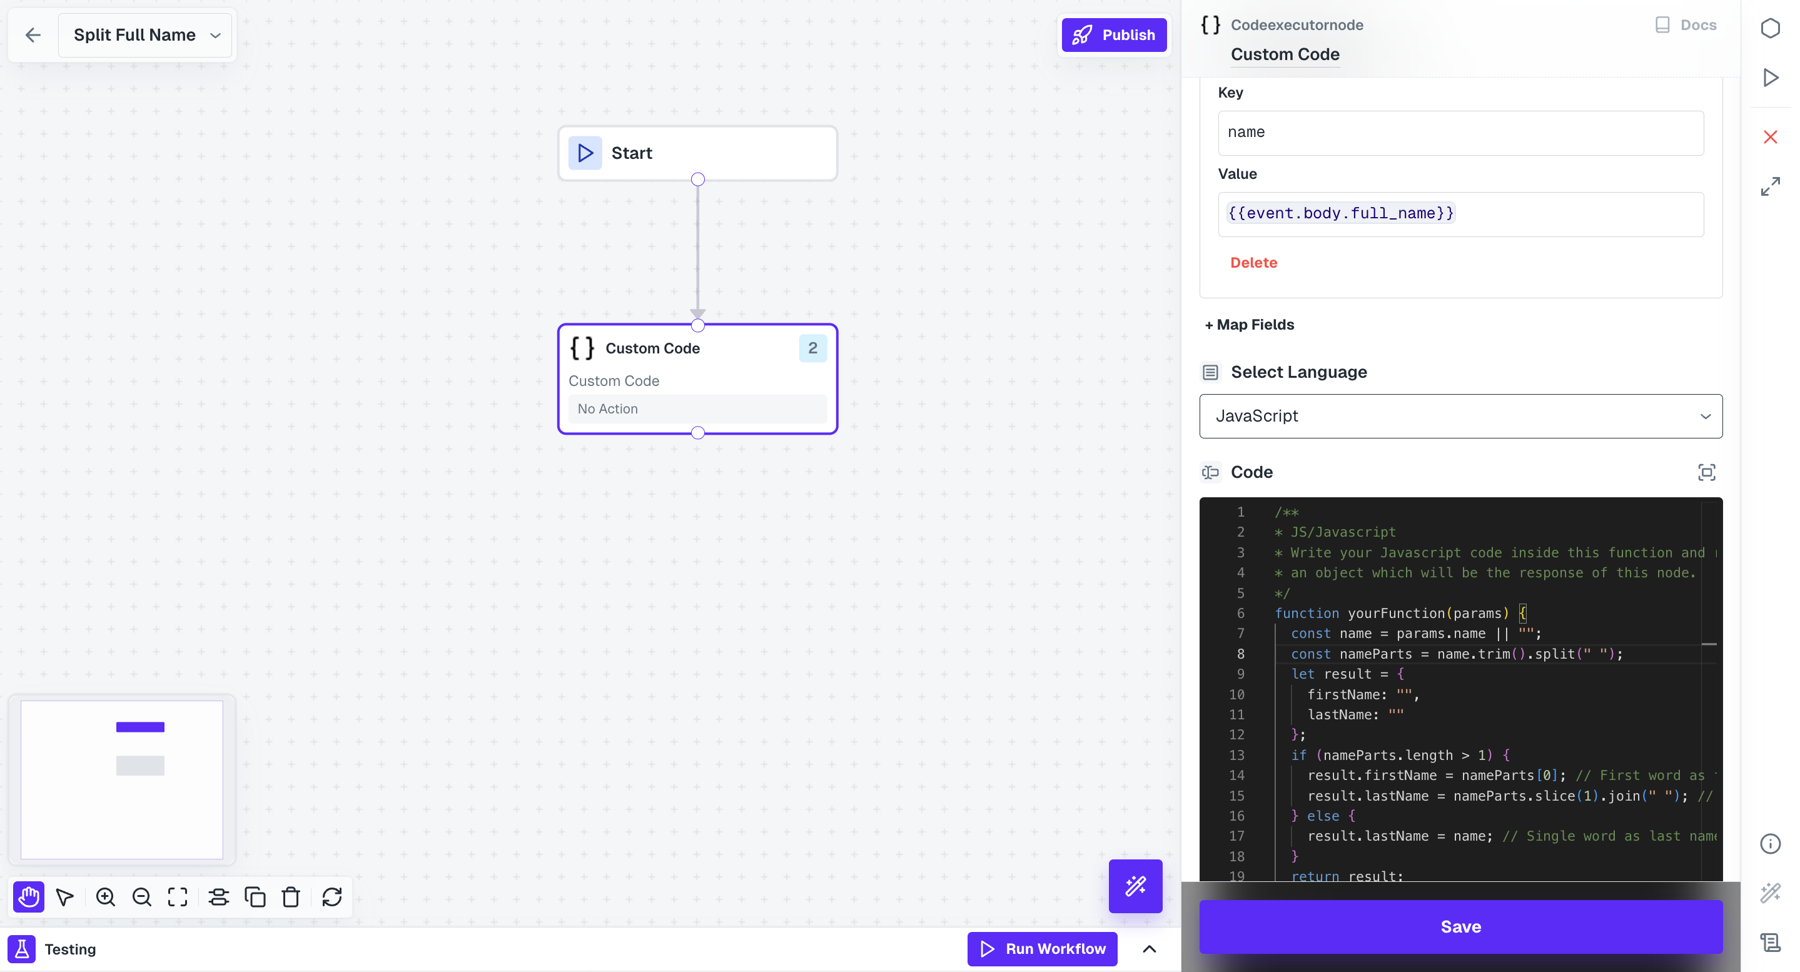Expand the Code editor to fullscreen

[x=1706, y=472]
